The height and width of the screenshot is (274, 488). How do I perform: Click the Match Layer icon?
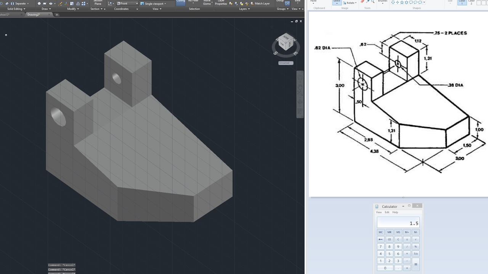(260, 3)
